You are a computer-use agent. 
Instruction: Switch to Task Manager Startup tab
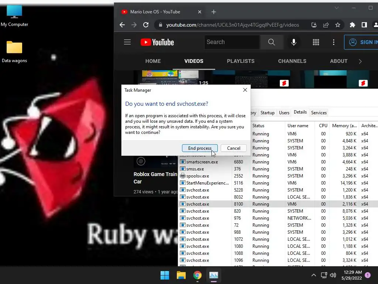pos(267,113)
